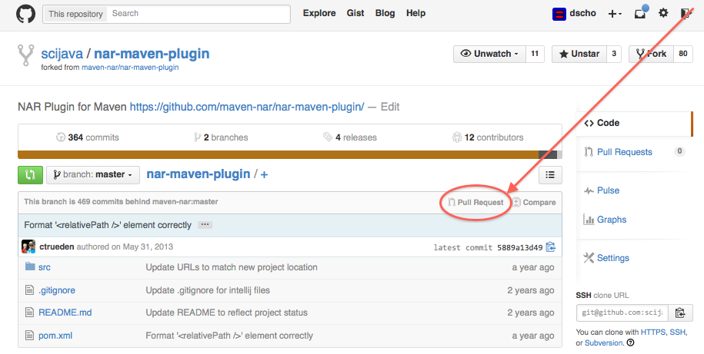Open the GitHub Octocat home logo

25,14
